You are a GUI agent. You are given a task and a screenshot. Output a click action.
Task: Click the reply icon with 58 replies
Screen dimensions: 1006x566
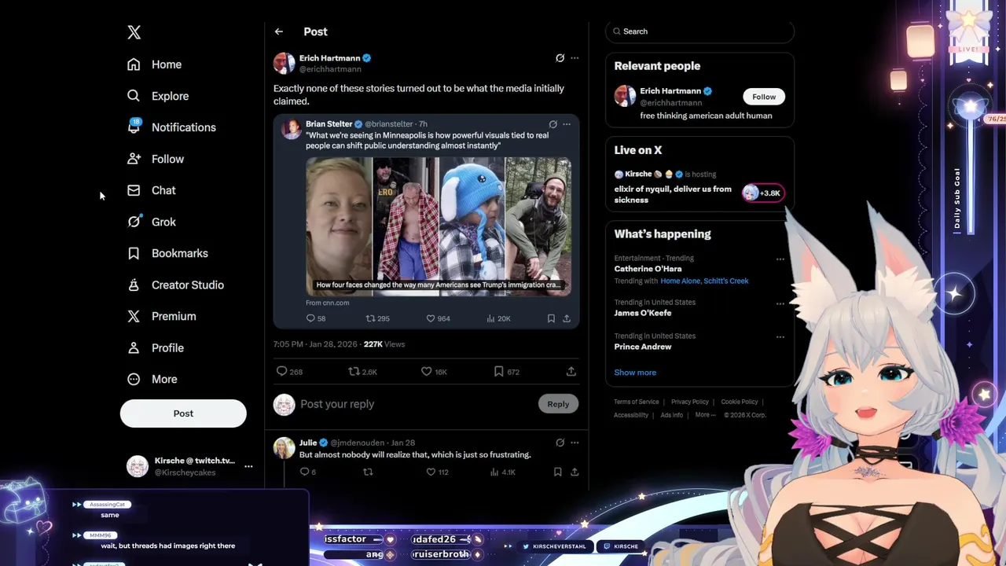pyautogui.click(x=310, y=318)
